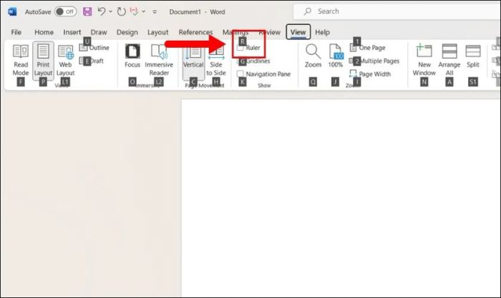
Task: Open the Zoom dialog
Action: click(313, 56)
